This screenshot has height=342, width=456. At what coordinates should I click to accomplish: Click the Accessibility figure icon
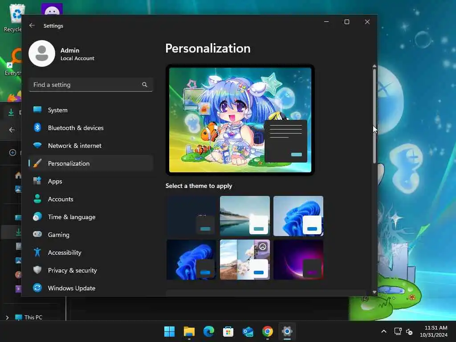37,252
